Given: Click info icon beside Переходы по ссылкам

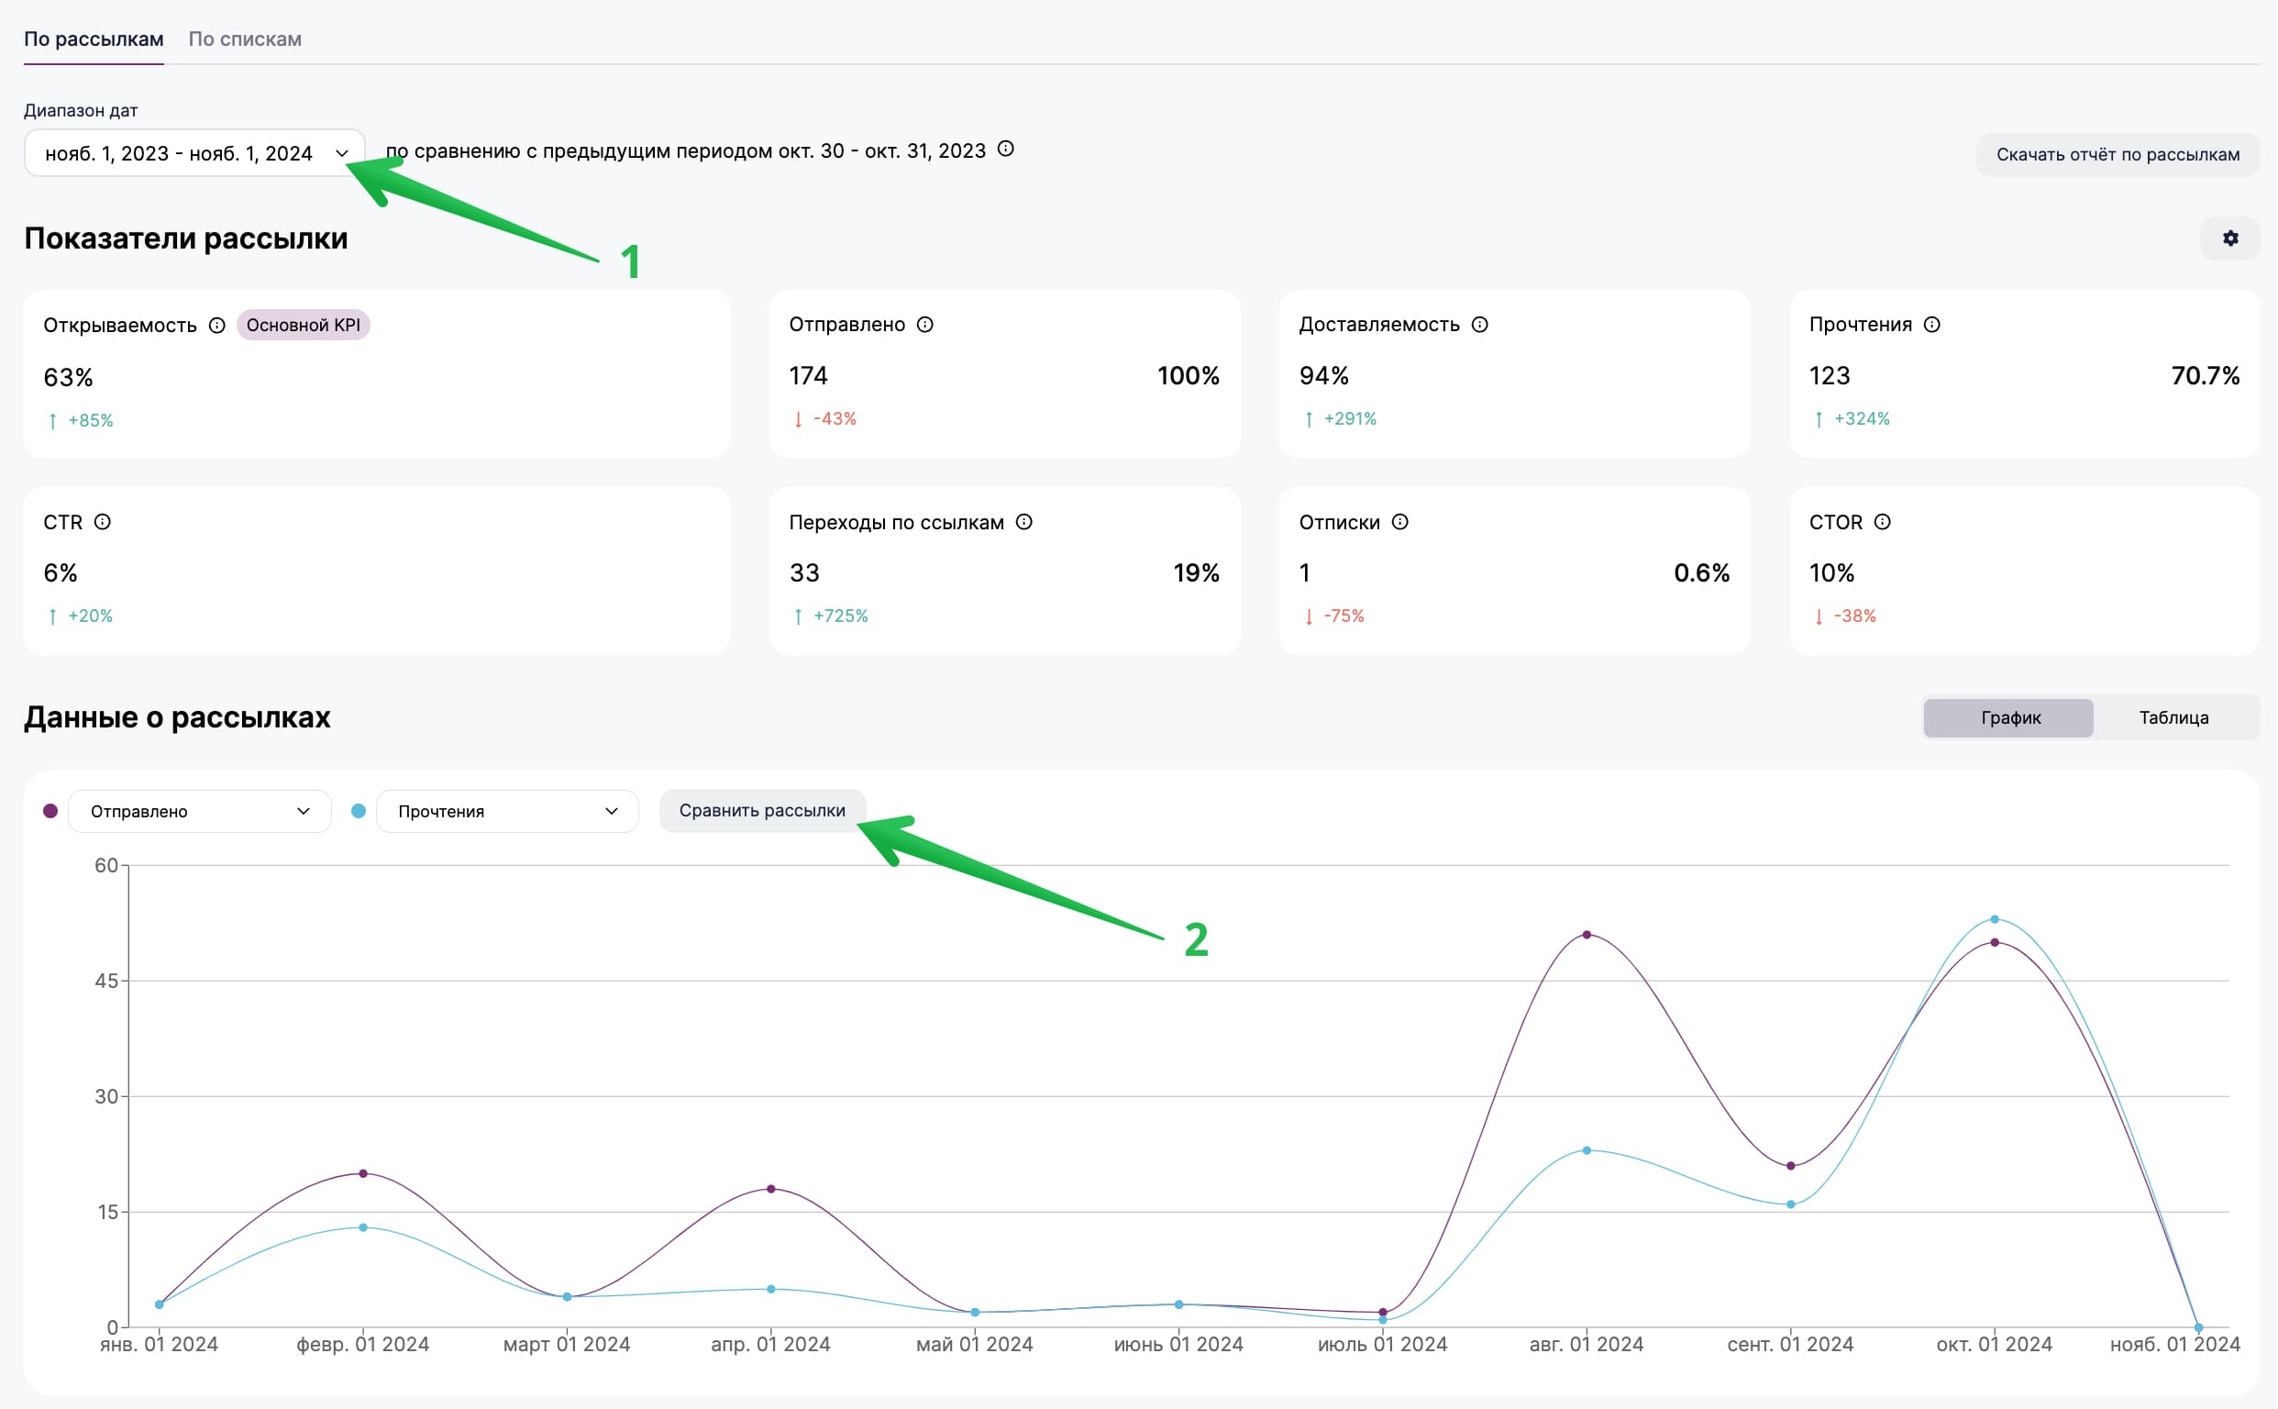Looking at the screenshot, I should pyautogui.click(x=1024, y=522).
